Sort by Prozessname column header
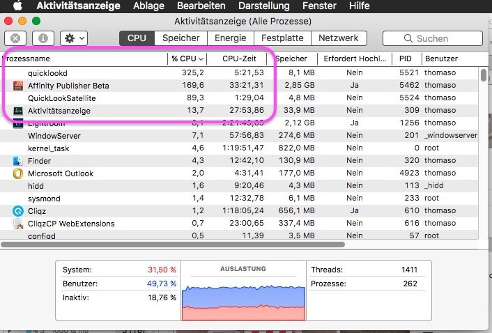492x333 pixels. 84,59
